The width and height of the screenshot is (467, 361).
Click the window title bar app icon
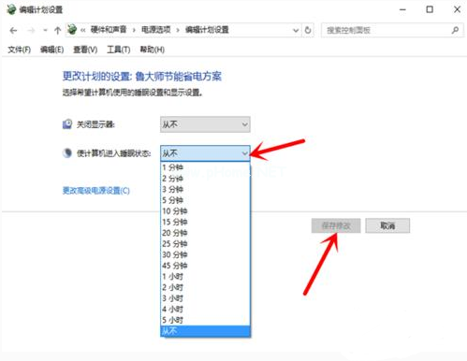pyautogui.click(x=11, y=9)
